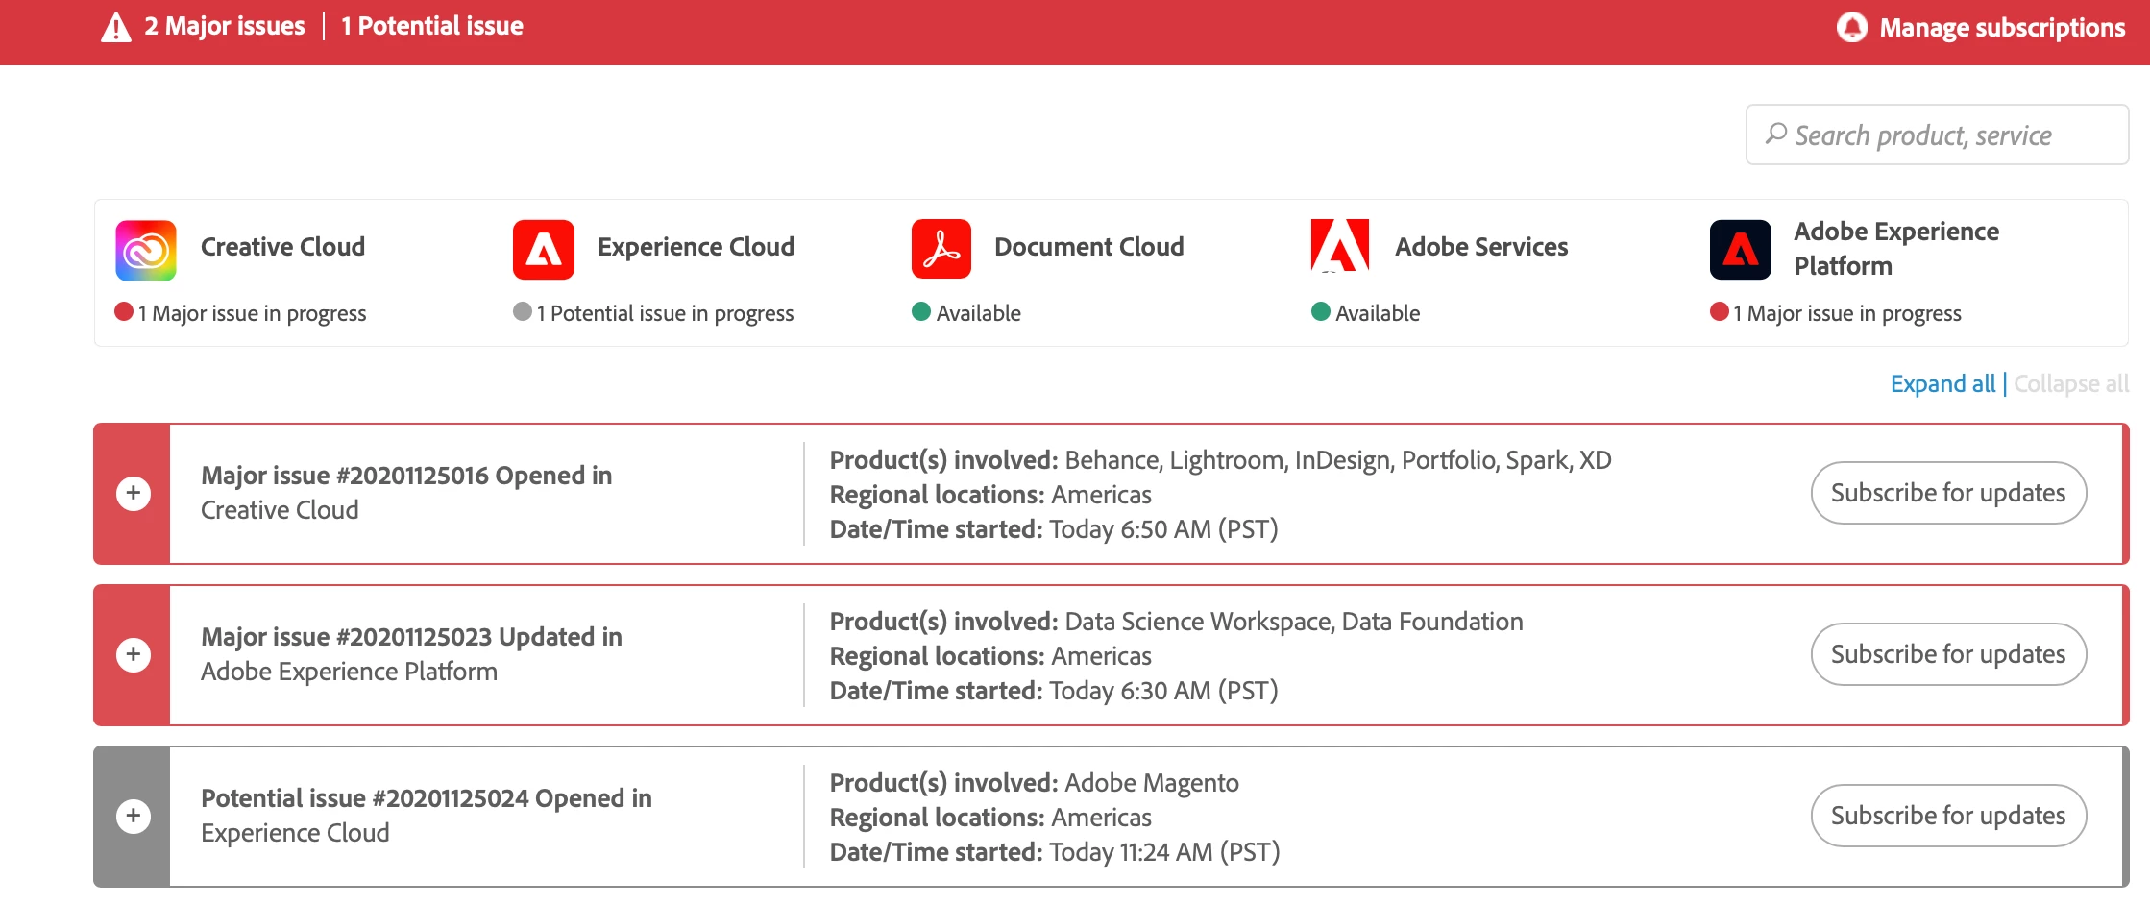
Task: Select the Document Cloud heading
Action: 1088,247
